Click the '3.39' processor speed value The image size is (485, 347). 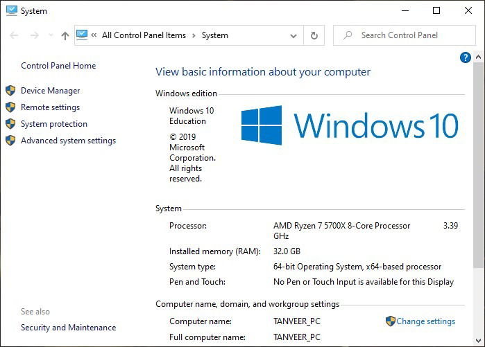click(451, 226)
